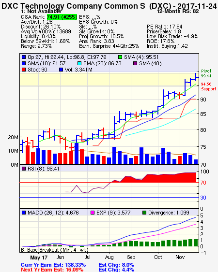Click the SMA (20): 86.73 legend text
This screenshot has width=218, height=272.
pyautogui.click(x=102, y=63)
